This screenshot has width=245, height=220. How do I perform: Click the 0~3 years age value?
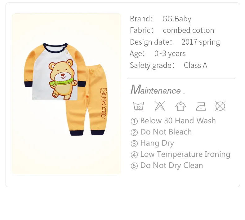coord(170,54)
